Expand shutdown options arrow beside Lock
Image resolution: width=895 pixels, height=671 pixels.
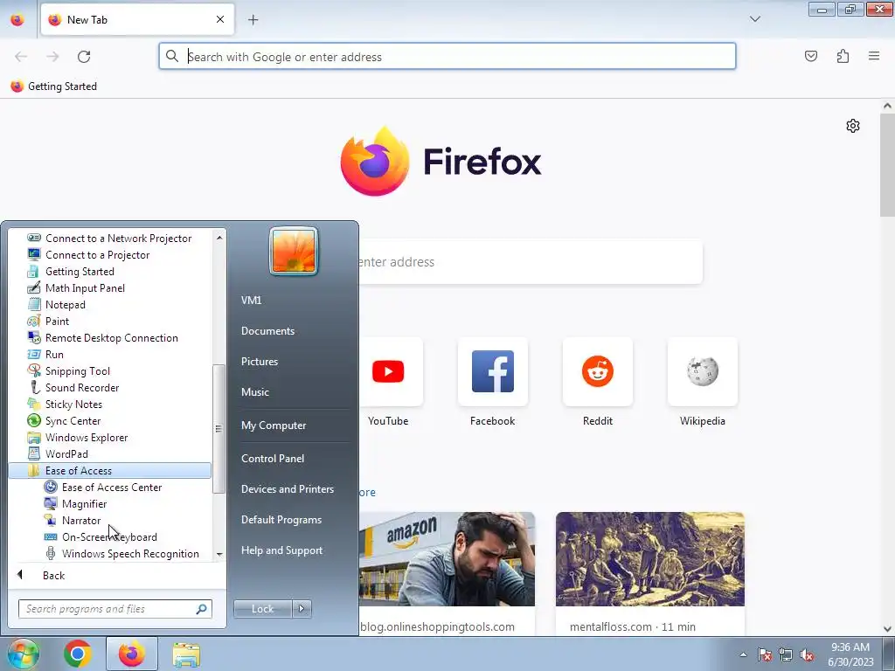[302, 609]
